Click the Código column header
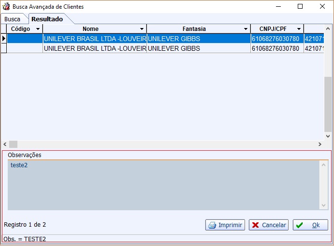 click(x=25, y=29)
